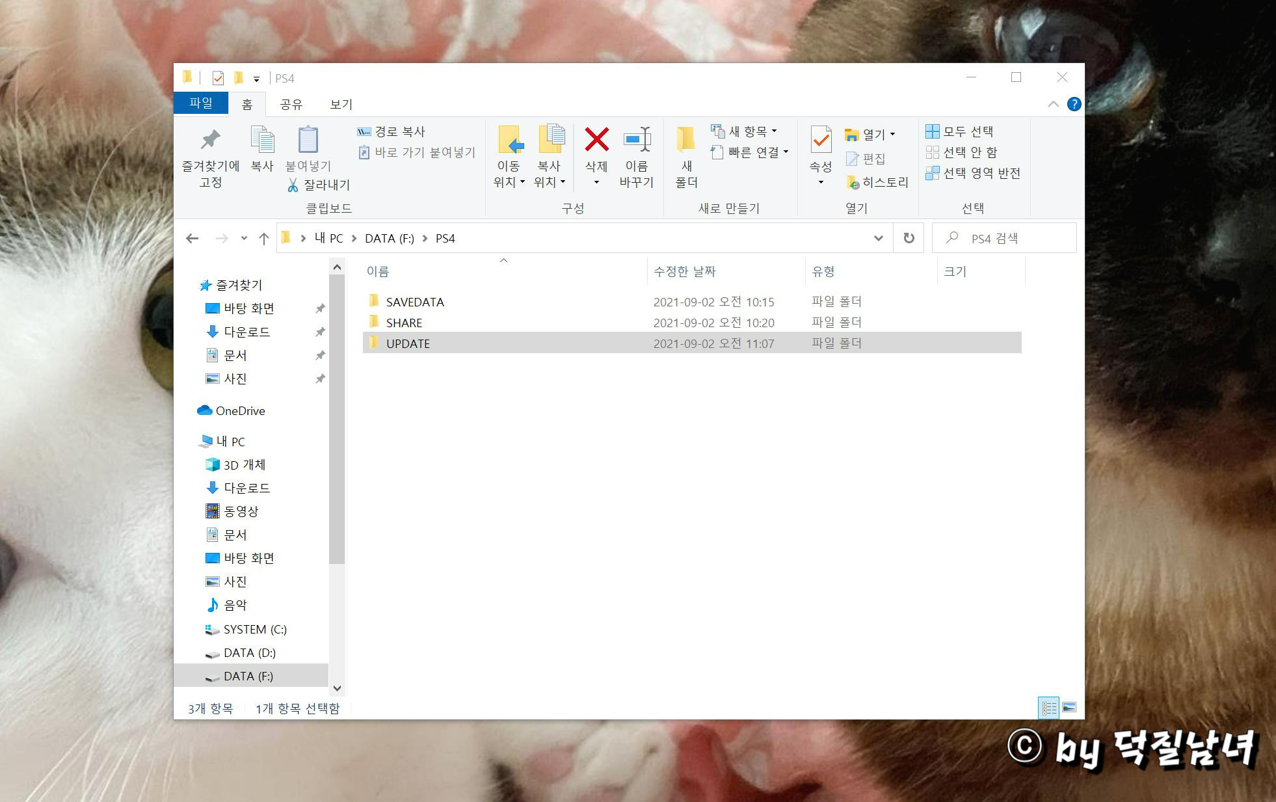Click Copy Path (경로 복사) button
1276x802 pixels.
point(391,131)
